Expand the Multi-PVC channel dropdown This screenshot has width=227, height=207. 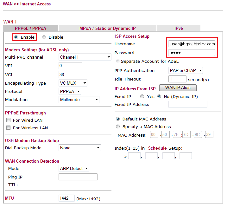[x=85, y=57]
